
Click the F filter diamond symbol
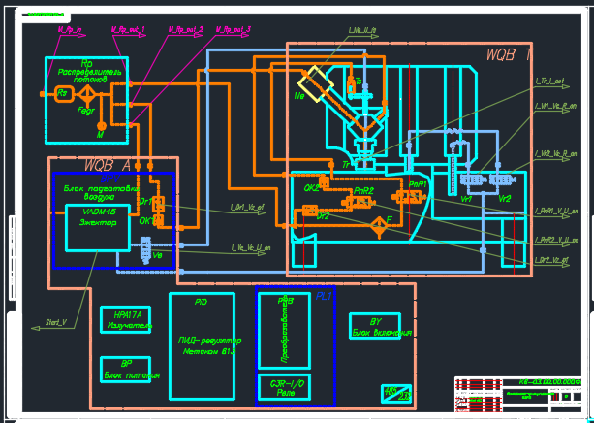pyautogui.click(x=379, y=226)
